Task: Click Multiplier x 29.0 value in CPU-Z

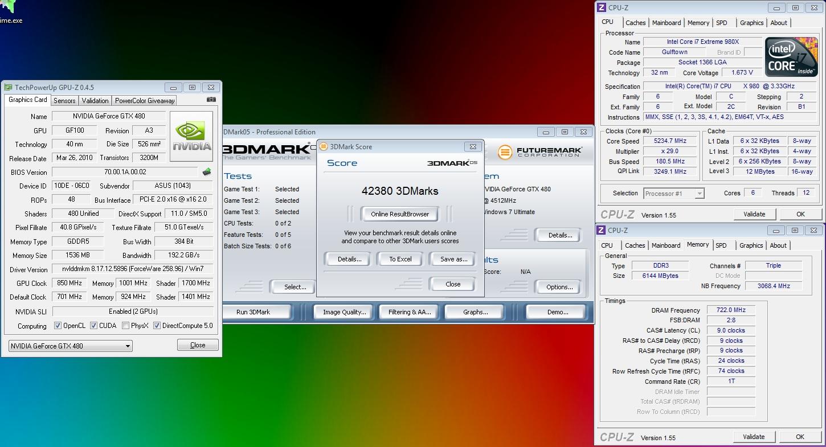Action: pyautogui.click(x=670, y=151)
